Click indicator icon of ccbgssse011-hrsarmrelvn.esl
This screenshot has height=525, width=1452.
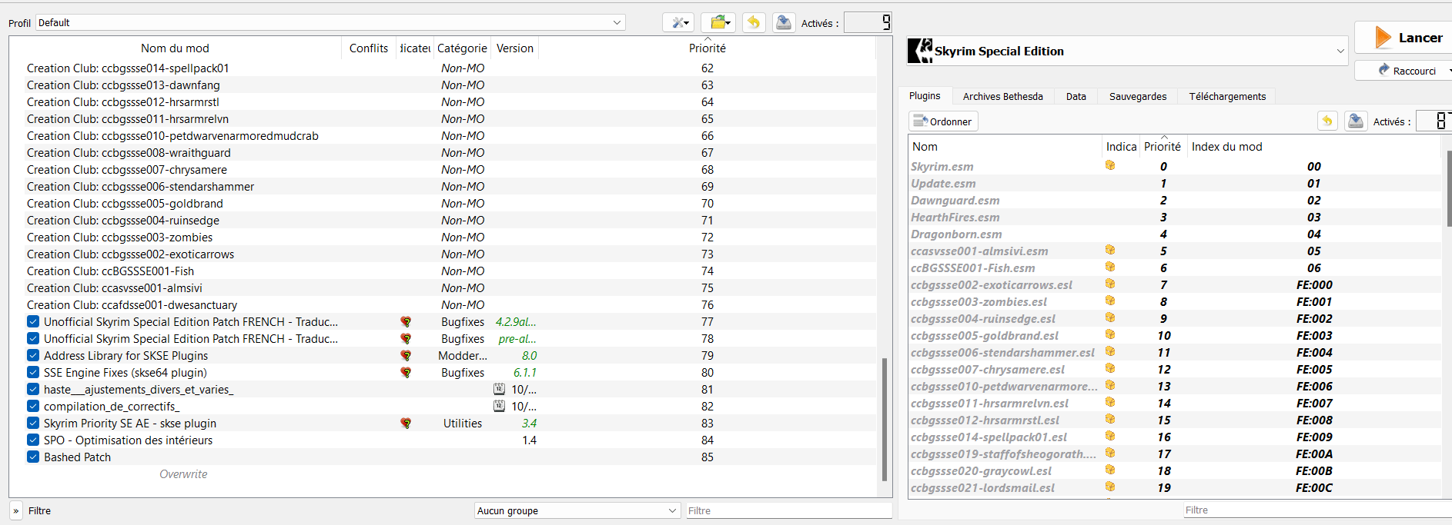pos(1110,402)
